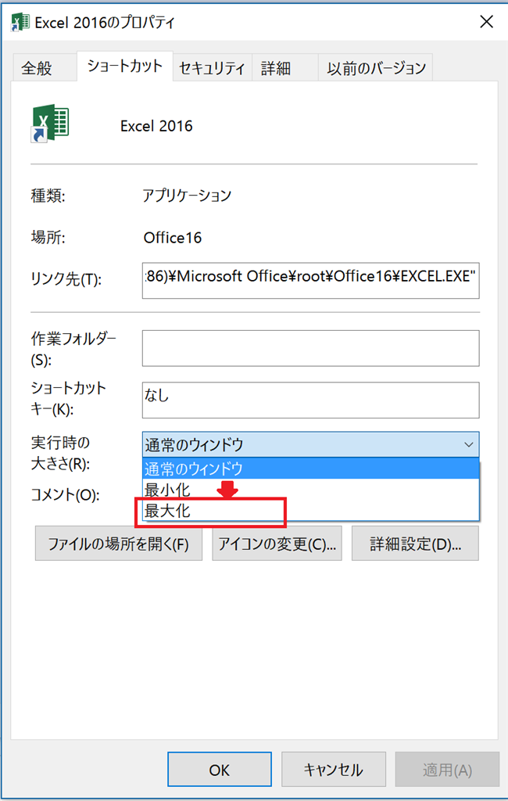The width and height of the screenshot is (508, 801).
Task: Click the アプリケーション type text
Action: (x=187, y=195)
